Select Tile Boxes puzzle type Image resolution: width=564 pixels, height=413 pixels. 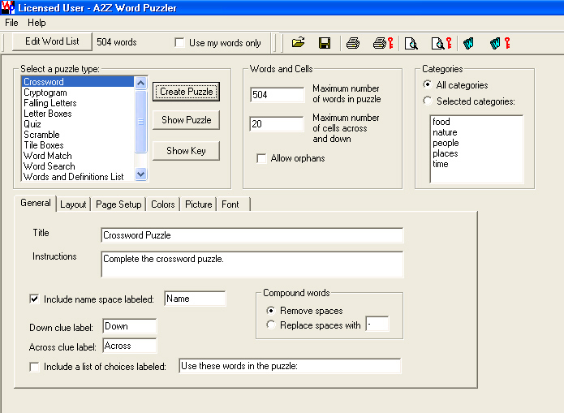click(78, 145)
